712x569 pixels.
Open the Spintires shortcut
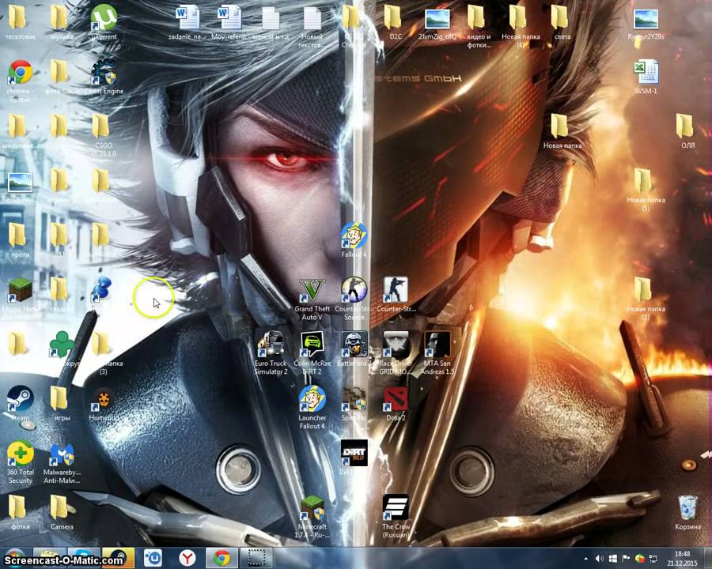[354, 404]
